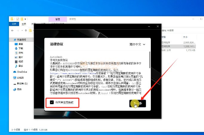Click the Back arrow in File Explorer
The height and width of the screenshot is (135, 204).
[12, 31]
